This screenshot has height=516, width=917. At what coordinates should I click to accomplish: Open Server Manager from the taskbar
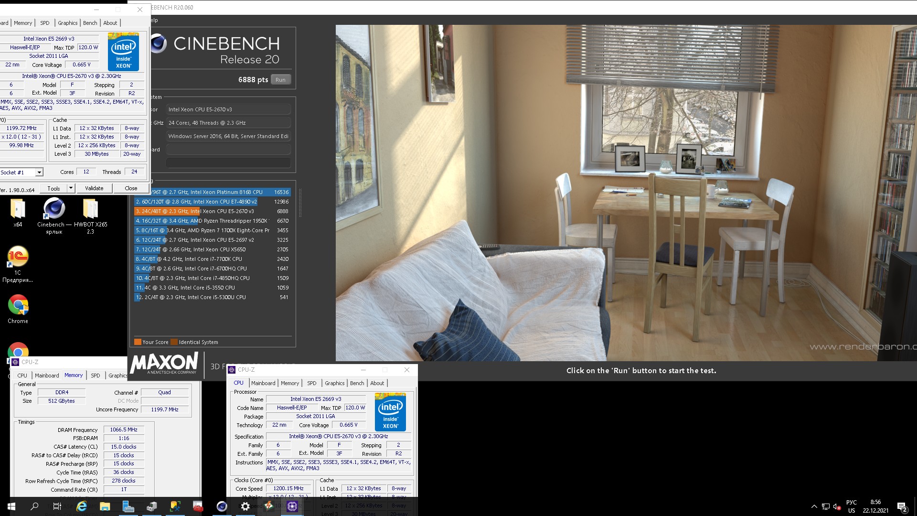point(128,506)
